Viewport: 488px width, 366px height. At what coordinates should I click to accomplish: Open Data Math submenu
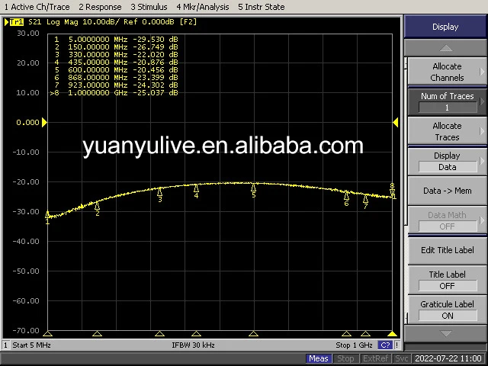(x=447, y=220)
